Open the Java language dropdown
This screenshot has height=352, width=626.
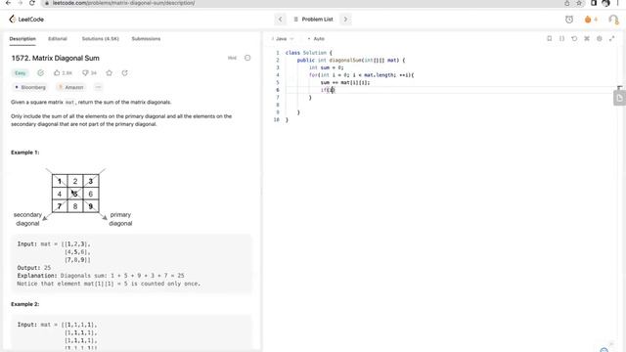(x=283, y=39)
